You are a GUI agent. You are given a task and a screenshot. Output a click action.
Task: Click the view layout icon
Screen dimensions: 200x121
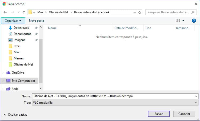[178, 21]
